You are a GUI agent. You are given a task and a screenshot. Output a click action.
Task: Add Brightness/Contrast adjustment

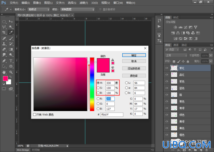175,27
